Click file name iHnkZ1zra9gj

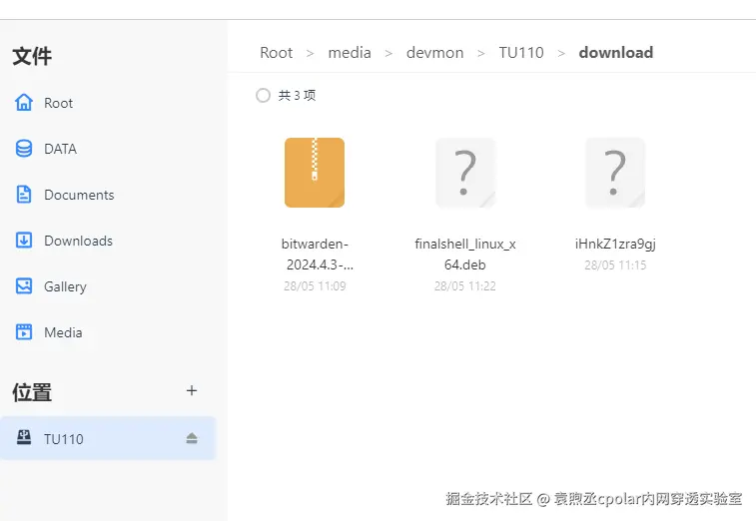615,244
